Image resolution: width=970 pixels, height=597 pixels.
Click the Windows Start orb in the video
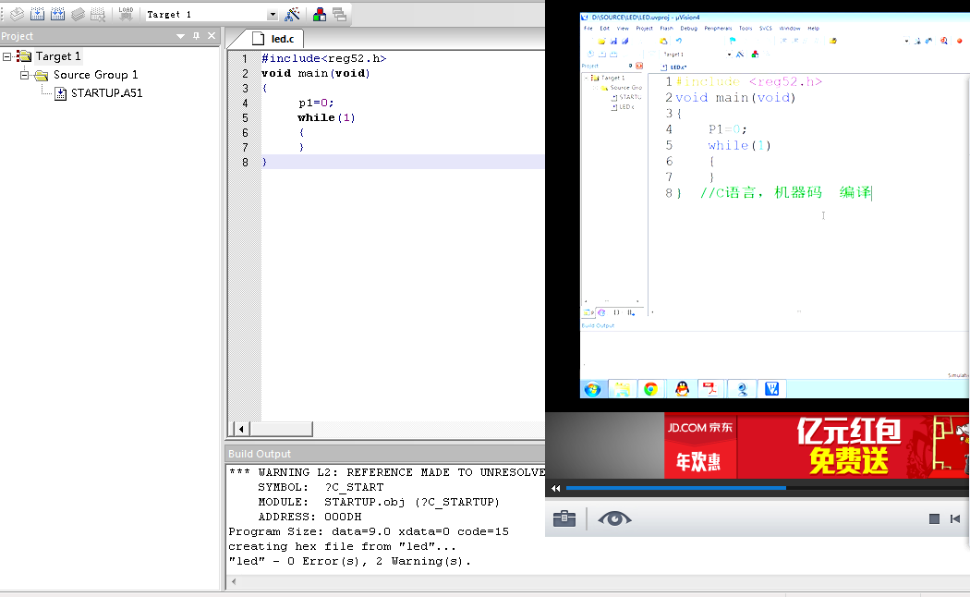click(x=593, y=389)
